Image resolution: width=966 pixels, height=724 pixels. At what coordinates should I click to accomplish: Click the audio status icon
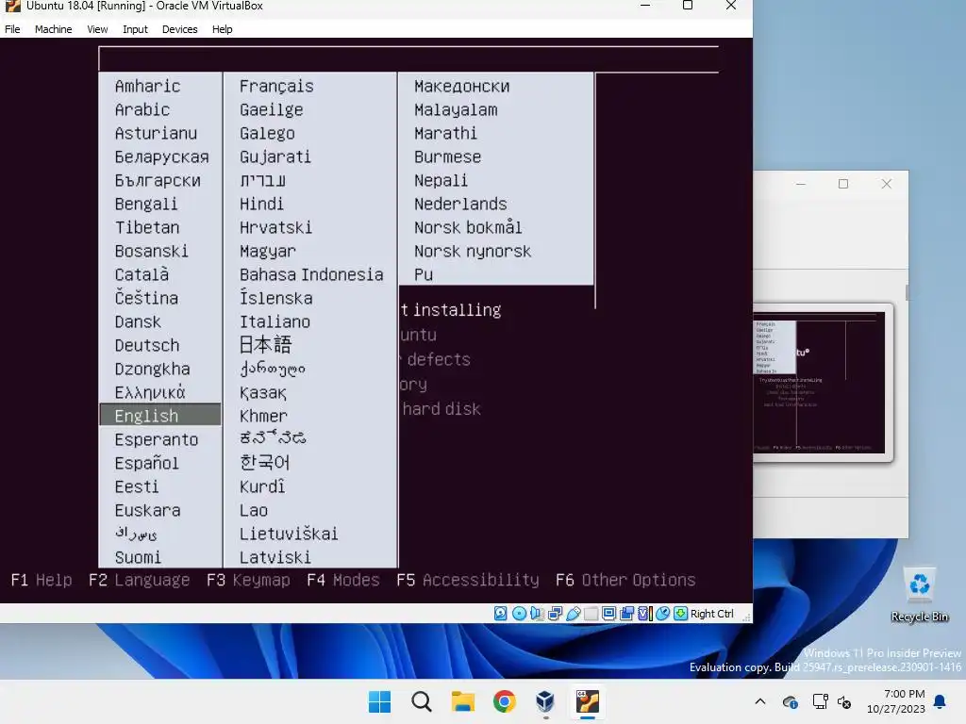pyautogui.click(x=537, y=613)
